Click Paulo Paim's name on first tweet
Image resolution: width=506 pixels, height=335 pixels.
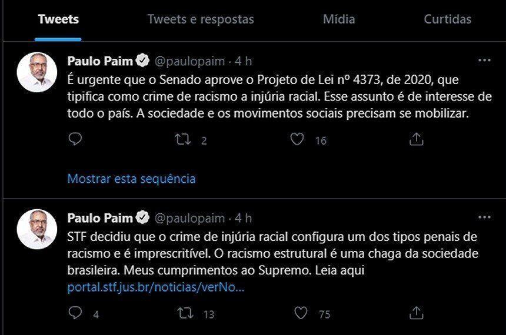101,61
